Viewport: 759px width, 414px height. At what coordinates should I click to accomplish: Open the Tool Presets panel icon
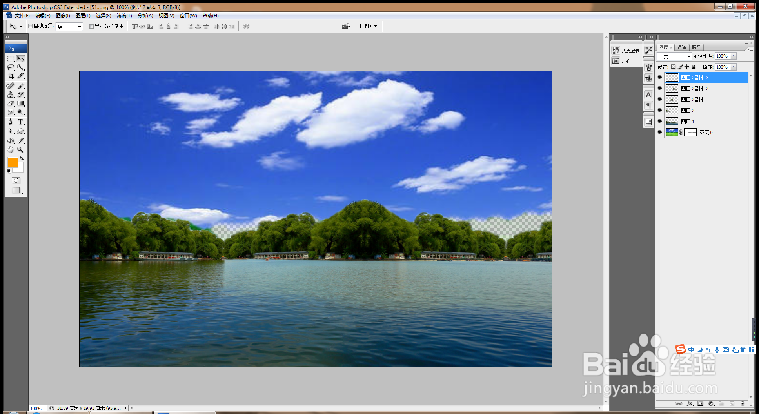point(649,50)
